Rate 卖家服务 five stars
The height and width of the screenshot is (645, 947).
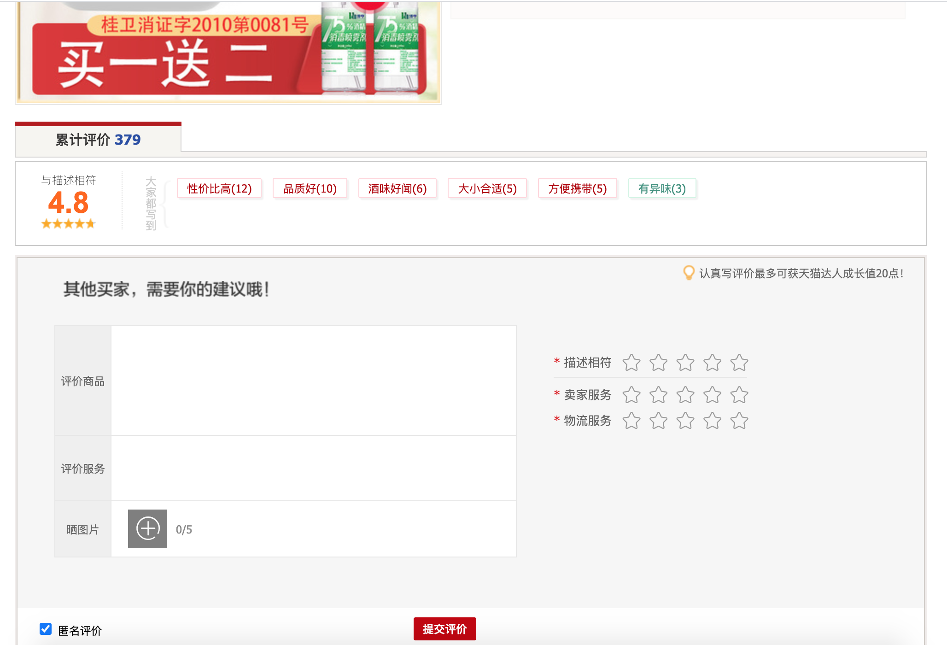739,395
